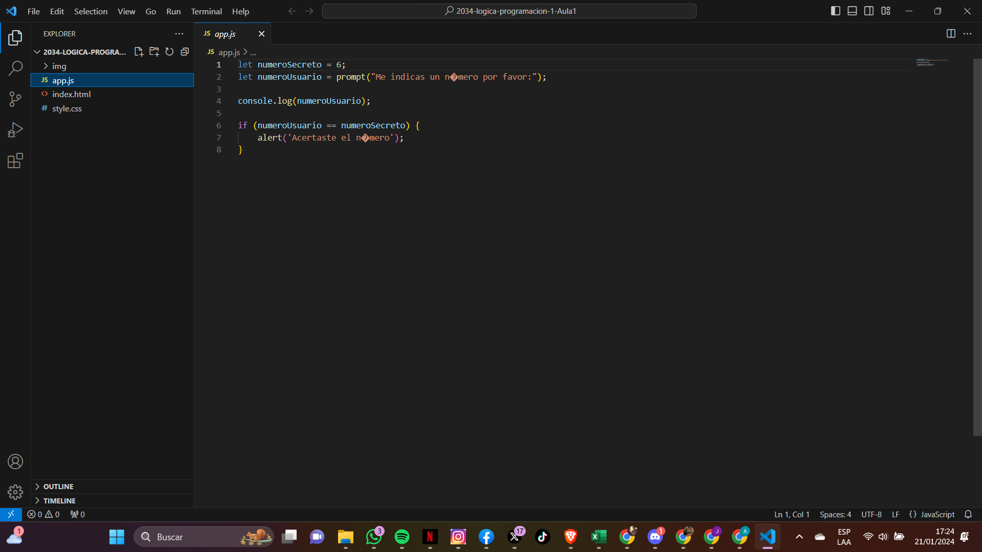Open Explorer views and more actions menu
Viewport: 982px width, 552px height.
coord(179,34)
